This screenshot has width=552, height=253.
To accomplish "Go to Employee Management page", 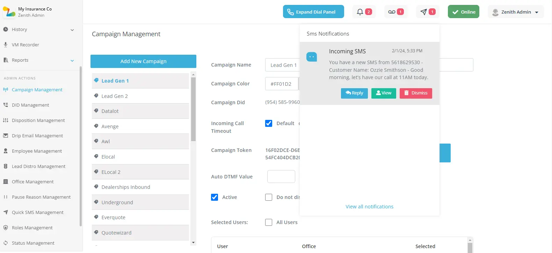I will pos(37,151).
